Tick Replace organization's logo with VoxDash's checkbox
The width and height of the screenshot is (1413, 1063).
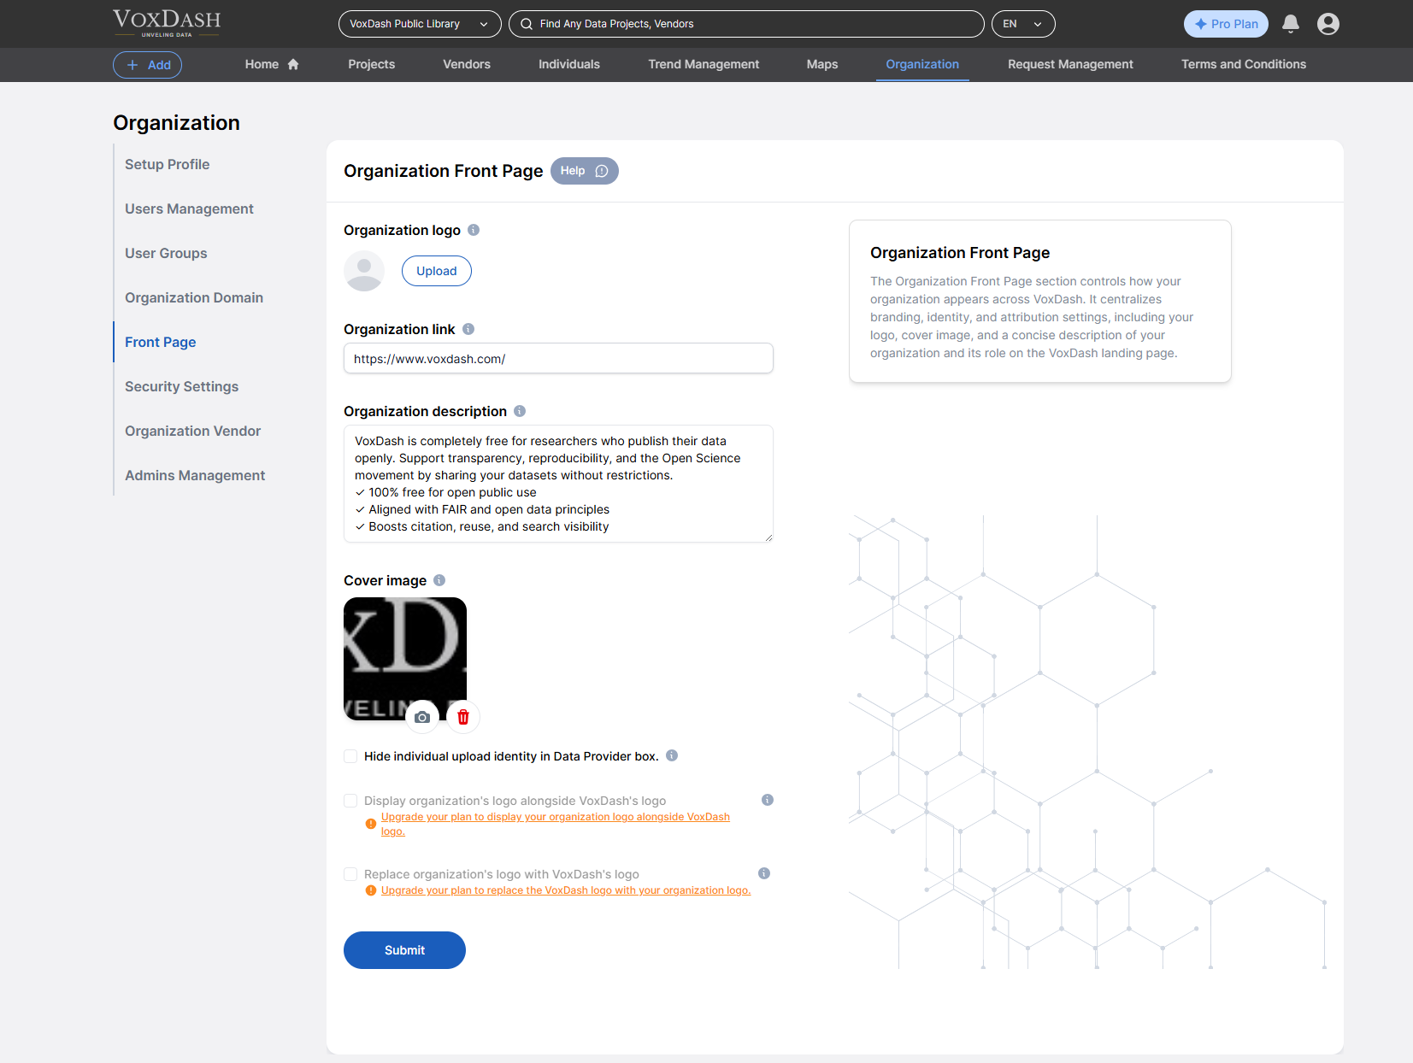tap(350, 874)
